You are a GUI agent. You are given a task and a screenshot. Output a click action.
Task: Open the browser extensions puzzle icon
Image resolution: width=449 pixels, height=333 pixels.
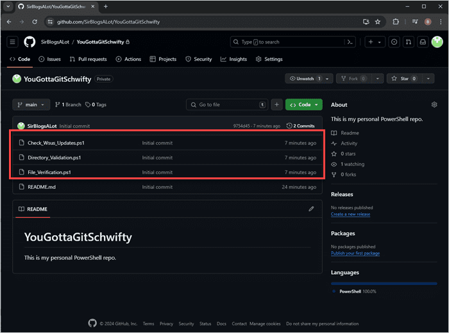396,22
